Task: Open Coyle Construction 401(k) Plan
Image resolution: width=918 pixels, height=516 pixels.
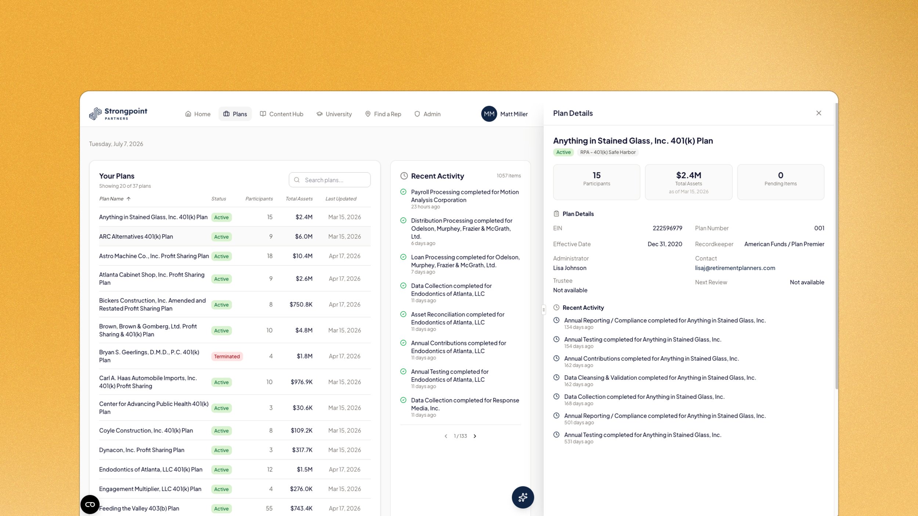Action: 235,430
